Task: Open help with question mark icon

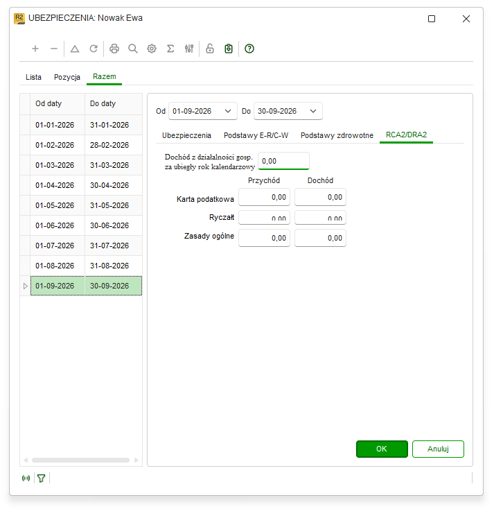Action: tap(249, 49)
